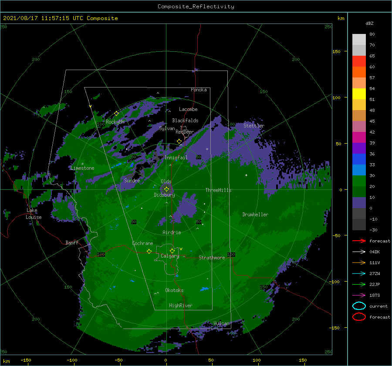Viewport: 392px width, 366px height.
Task: Click the Banff town label
Action: tap(72, 242)
